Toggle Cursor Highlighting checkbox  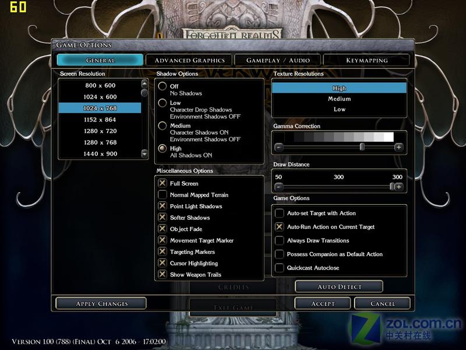163,263
